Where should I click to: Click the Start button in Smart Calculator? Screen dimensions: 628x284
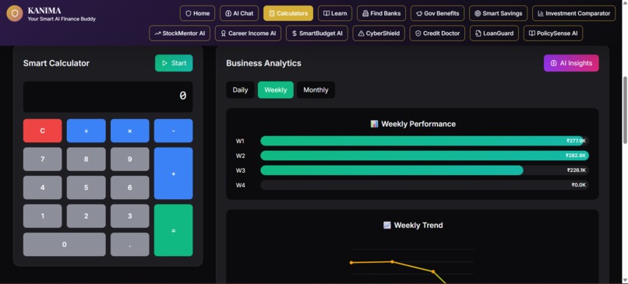174,63
